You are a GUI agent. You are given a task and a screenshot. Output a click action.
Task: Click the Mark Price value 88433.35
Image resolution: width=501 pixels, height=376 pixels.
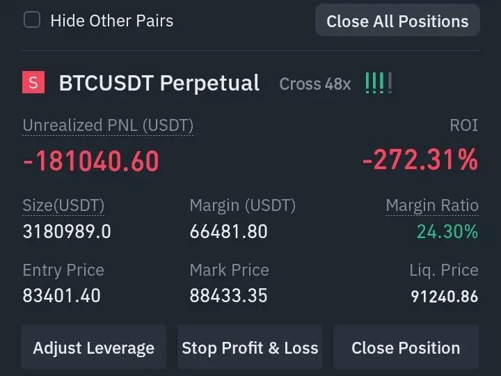click(x=228, y=295)
